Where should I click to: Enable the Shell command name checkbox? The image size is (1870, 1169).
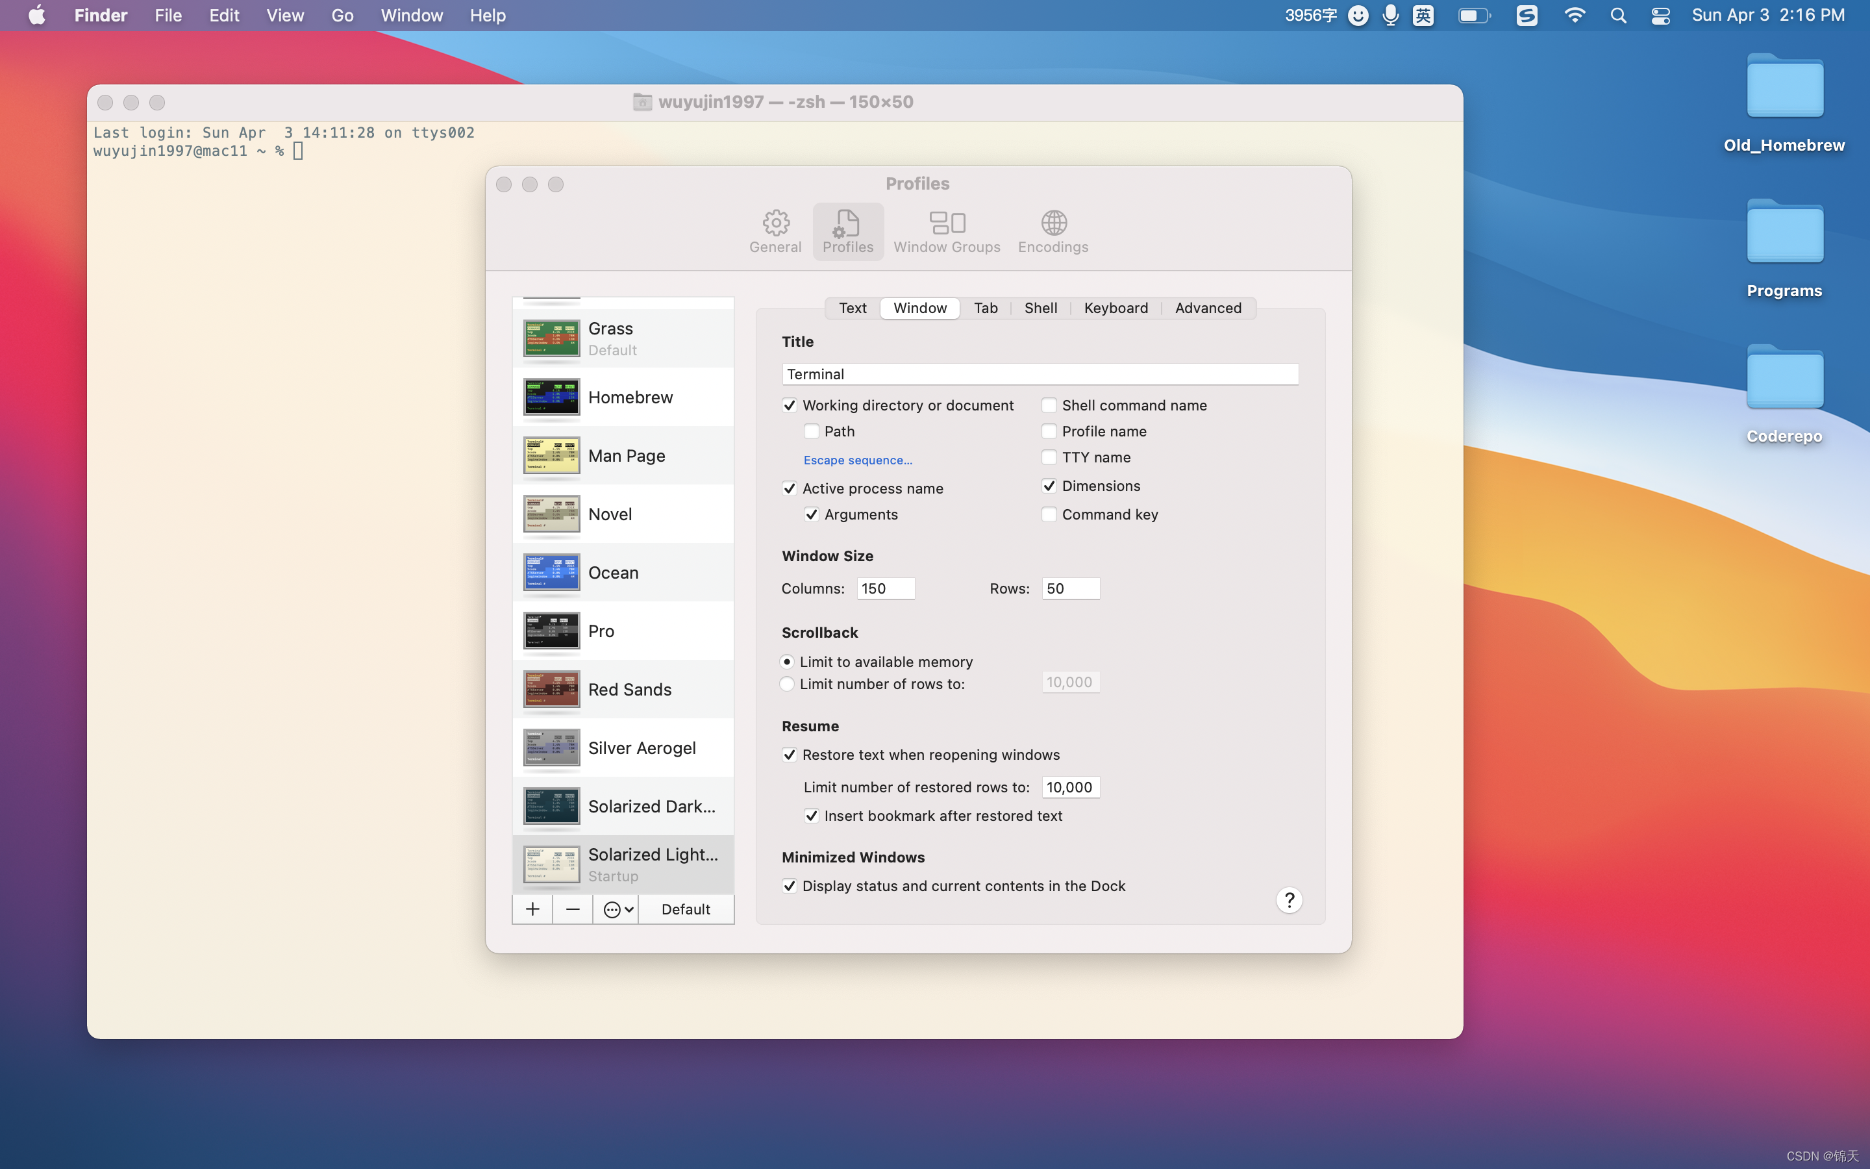[x=1049, y=405]
